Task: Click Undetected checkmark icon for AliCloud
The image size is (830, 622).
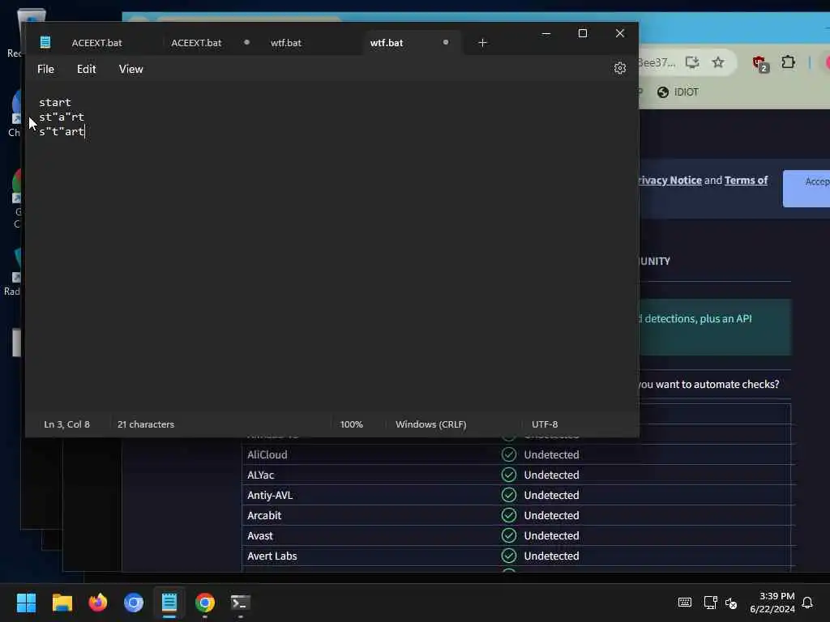Action: pyautogui.click(x=509, y=454)
